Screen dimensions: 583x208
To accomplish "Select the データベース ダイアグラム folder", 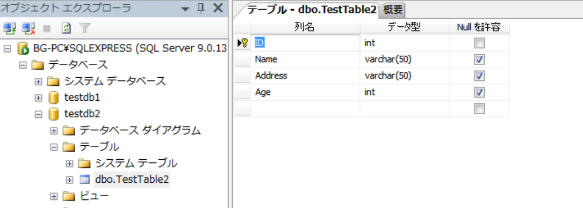I will point(140,130).
